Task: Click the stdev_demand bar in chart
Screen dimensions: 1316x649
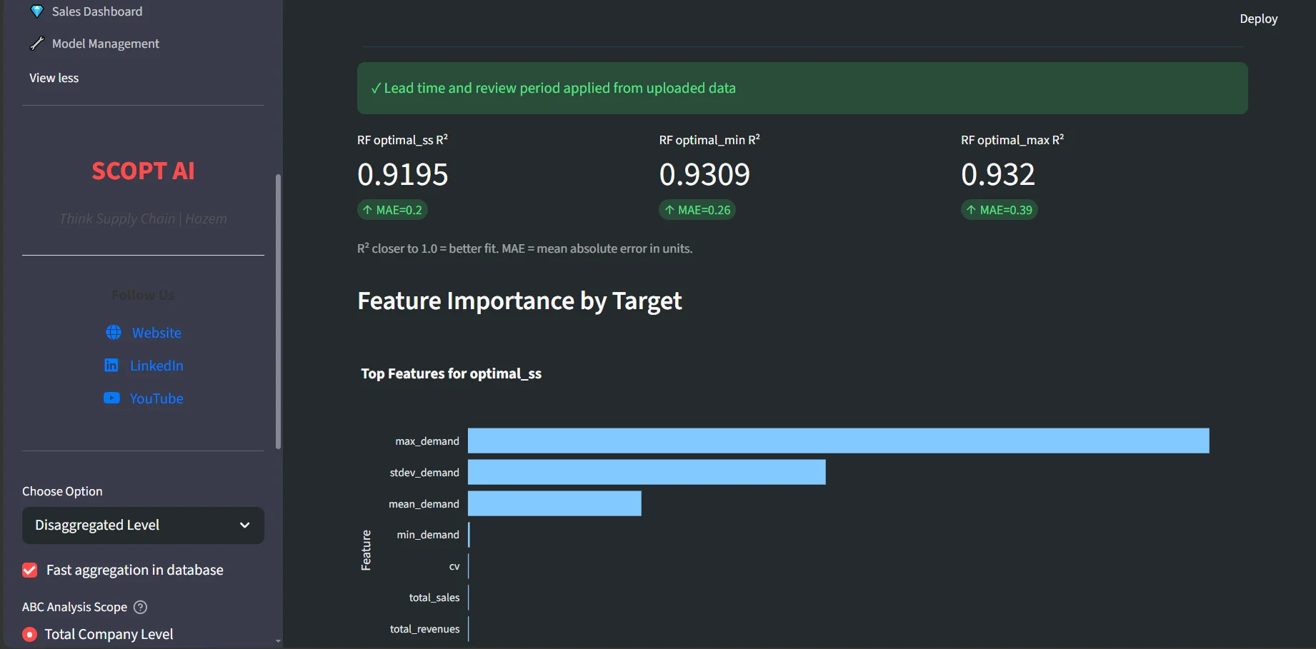Action: click(647, 472)
